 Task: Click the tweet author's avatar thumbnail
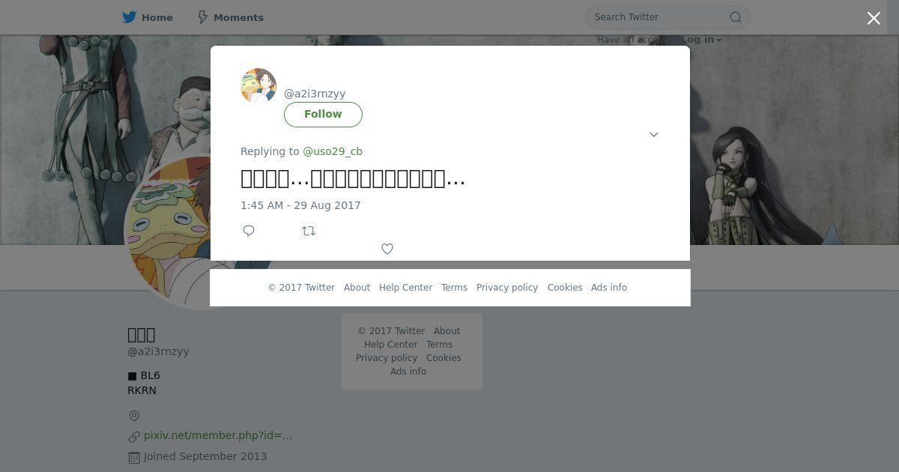(x=258, y=86)
